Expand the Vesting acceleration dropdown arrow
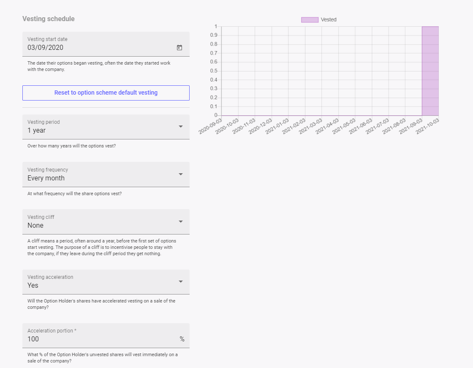This screenshot has width=473, height=368. [181, 282]
